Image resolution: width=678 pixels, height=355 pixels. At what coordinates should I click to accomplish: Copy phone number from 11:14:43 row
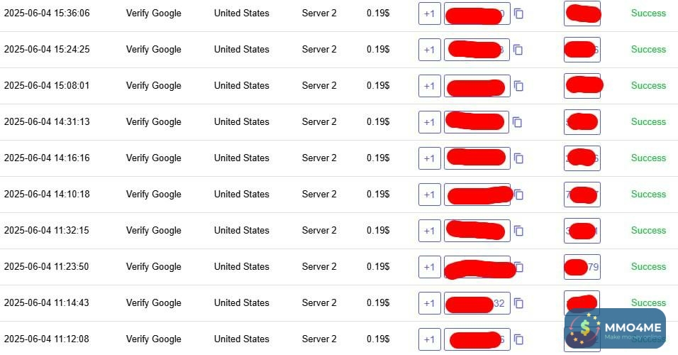[518, 303]
